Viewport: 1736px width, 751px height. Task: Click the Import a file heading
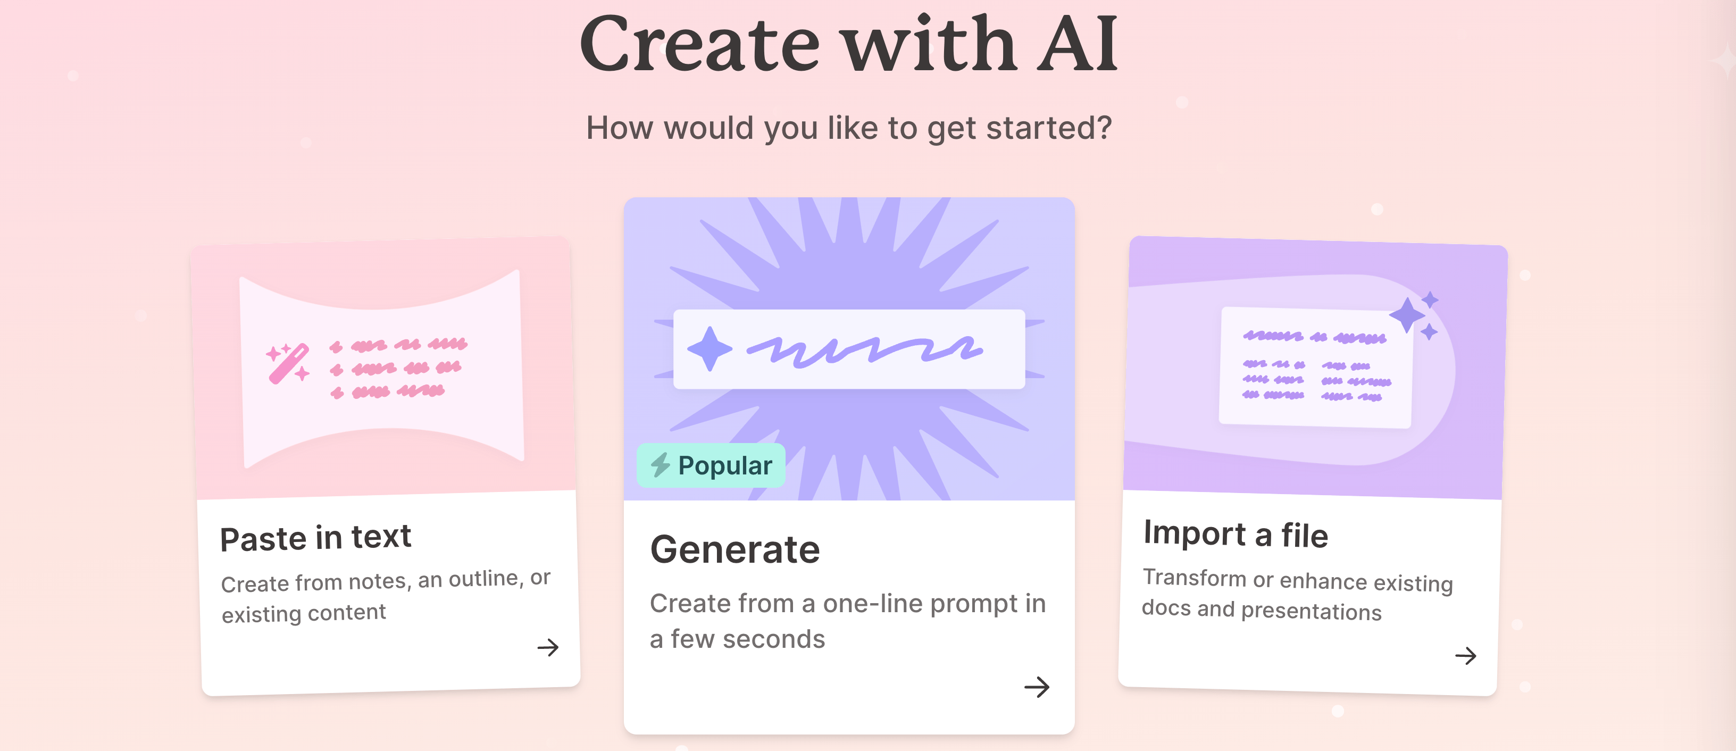[x=1234, y=535]
